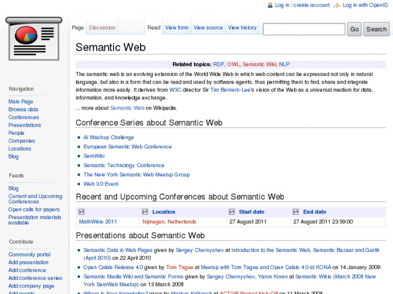Open Presentation materials available feed
This screenshot has width=393, height=294.
(35, 220)
